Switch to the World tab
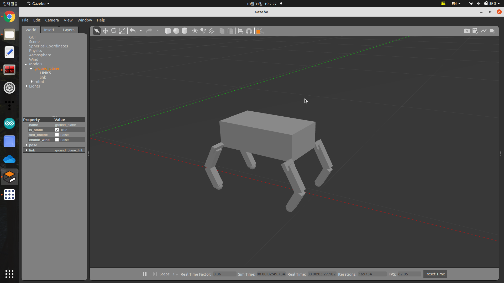This screenshot has height=283, width=504. [x=31, y=30]
